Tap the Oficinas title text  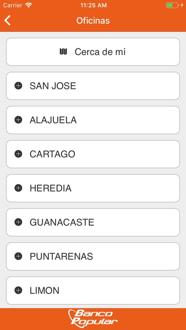(93, 21)
